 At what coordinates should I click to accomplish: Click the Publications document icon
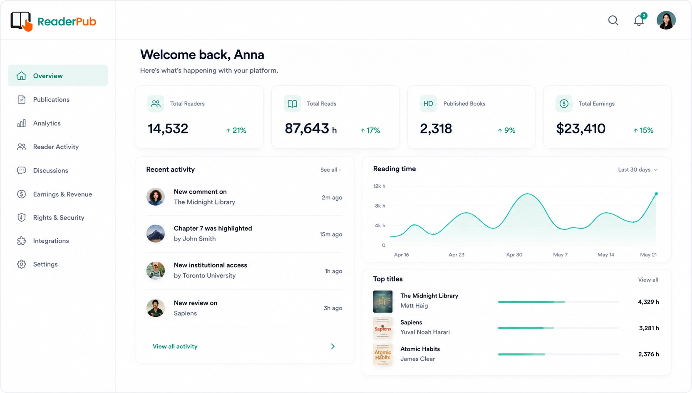[21, 99]
